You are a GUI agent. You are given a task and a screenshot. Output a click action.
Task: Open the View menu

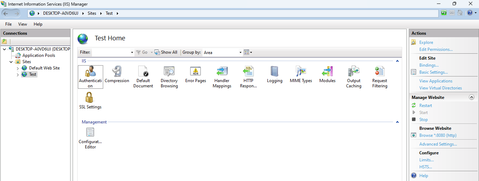22,24
